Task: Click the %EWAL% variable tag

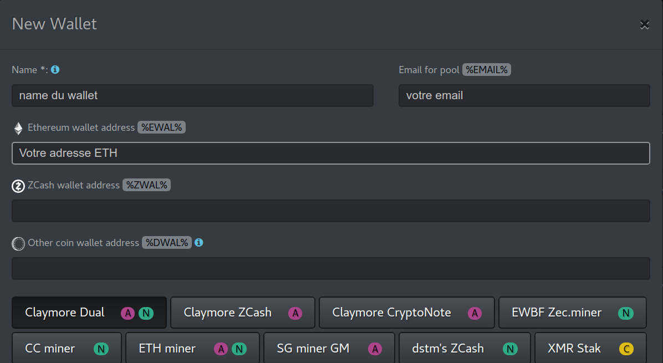Action: (161, 127)
